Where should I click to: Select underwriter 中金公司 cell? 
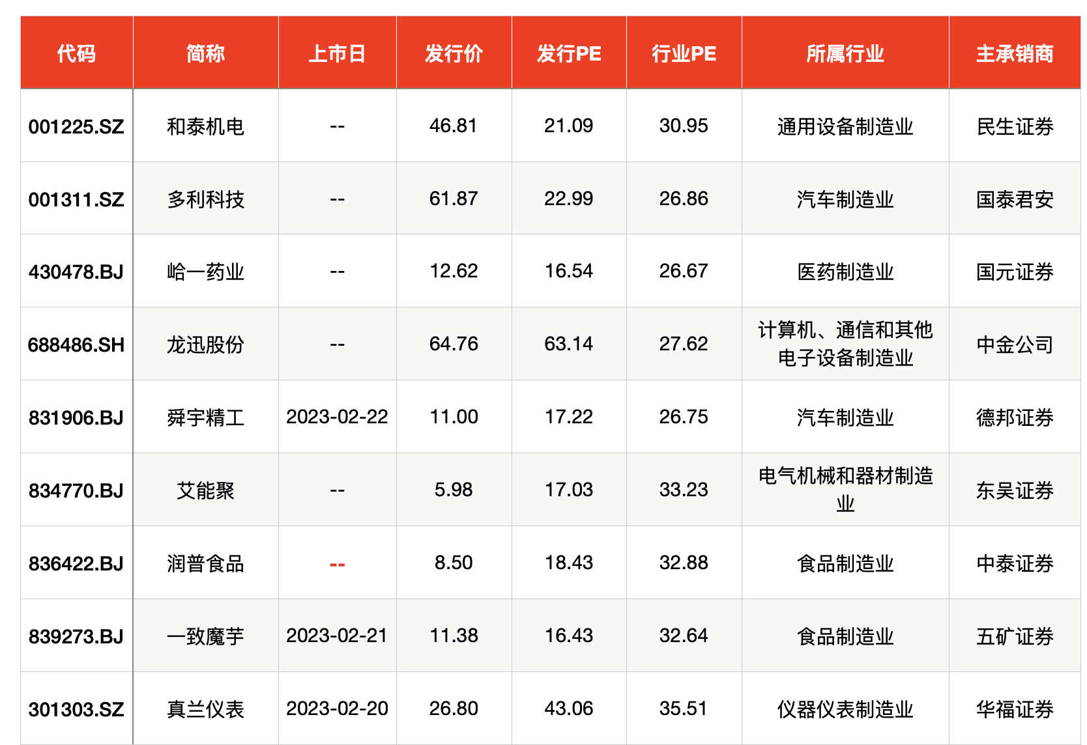point(1015,344)
